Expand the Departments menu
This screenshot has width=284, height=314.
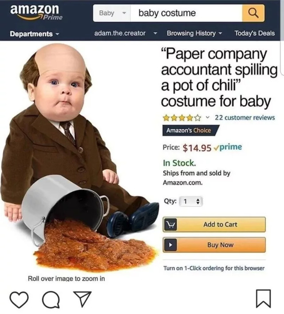[35, 34]
